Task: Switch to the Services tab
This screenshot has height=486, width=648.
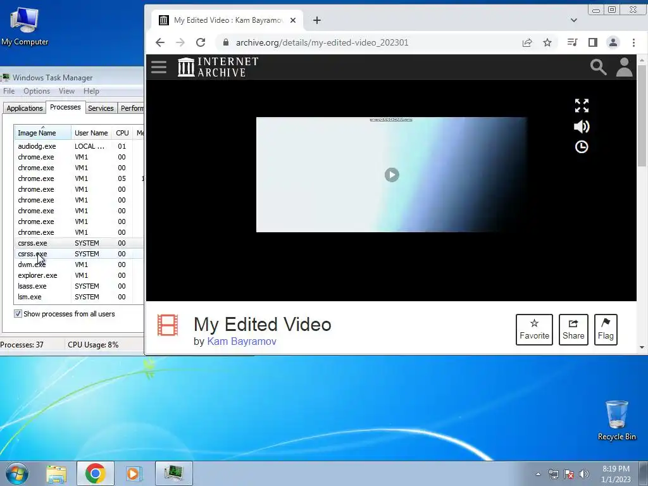Action: [x=101, y=108]
